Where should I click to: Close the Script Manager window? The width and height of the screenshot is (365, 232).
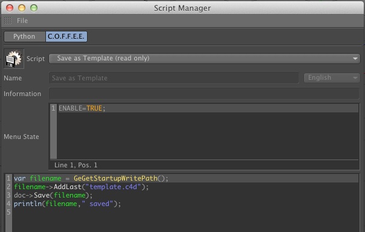(x=10, y=8)
